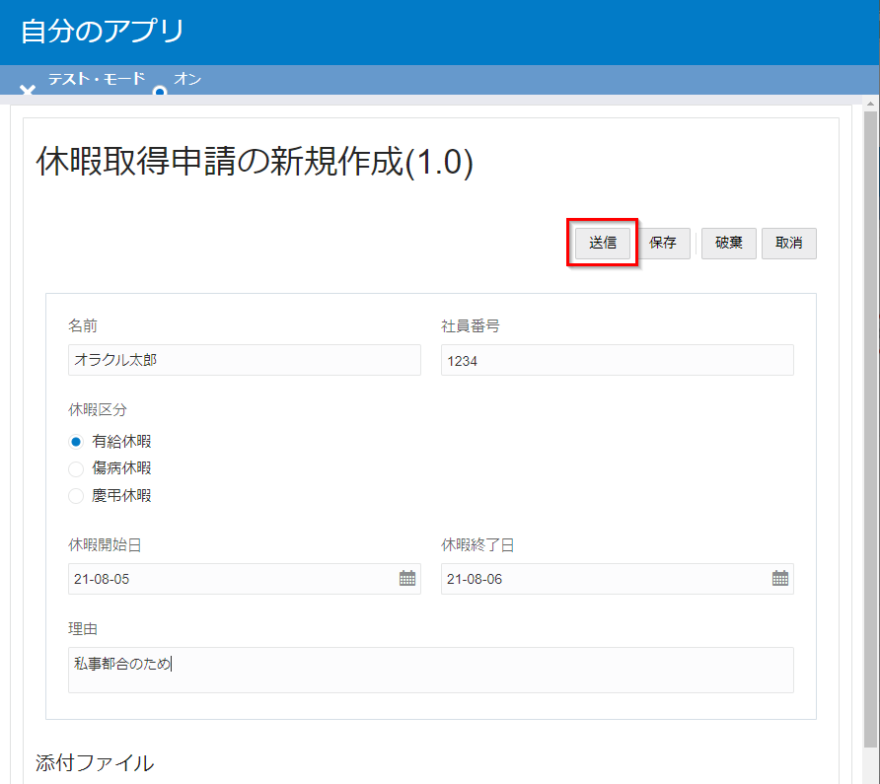880x784 pixels.
Task: Click the 休暇取得申請の新規作成(1.0) page title
Action: [255, 162]
